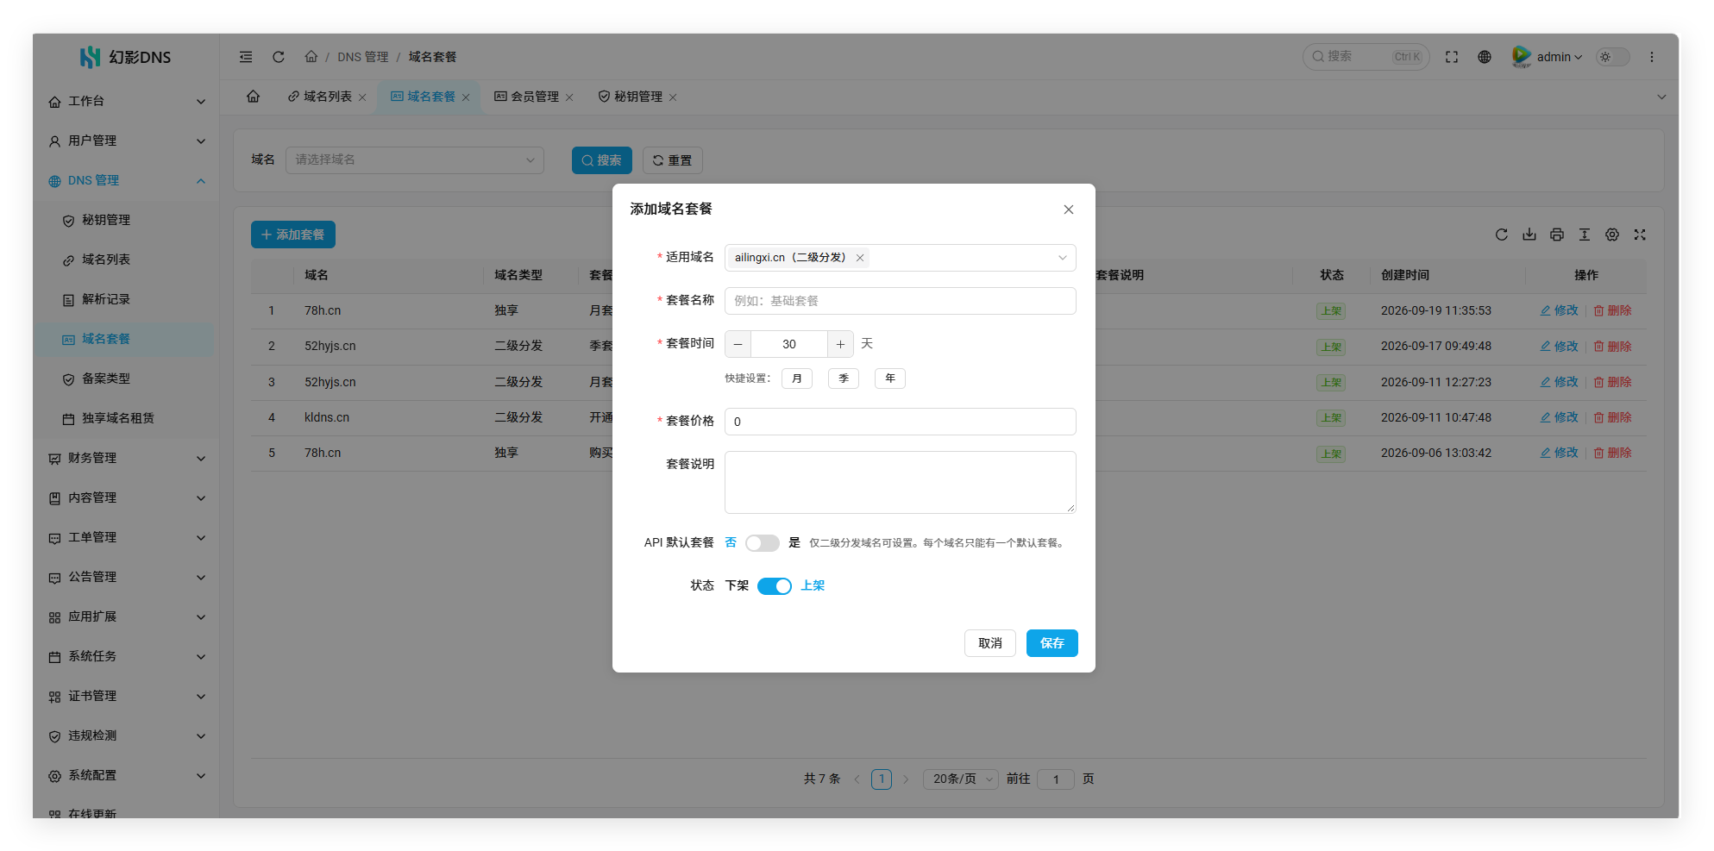The height and width of the screenshot is (851, 1714).
Task: Click the 套餐说明 text area
Action: (x=901, y=483)
